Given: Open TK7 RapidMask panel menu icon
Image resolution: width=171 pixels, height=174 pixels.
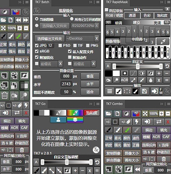Looking at the screenshot, I should coord(169,2).
